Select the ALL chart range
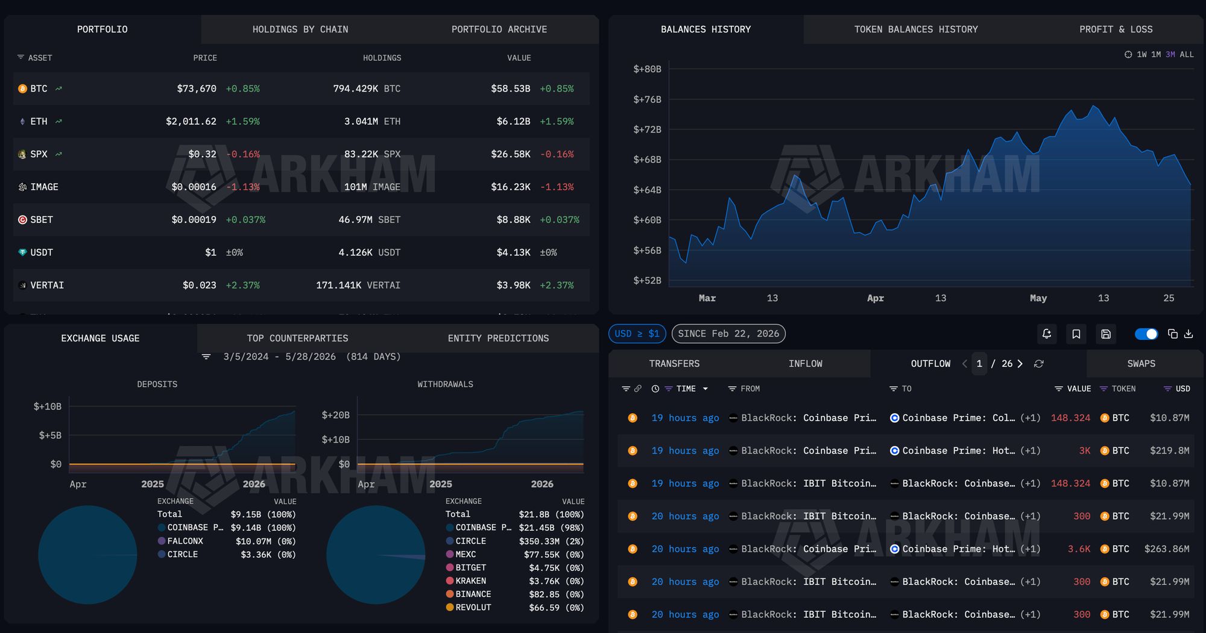Image resolution: width=1206 pixels, height=633 pixels. [x=1187, y=54]
